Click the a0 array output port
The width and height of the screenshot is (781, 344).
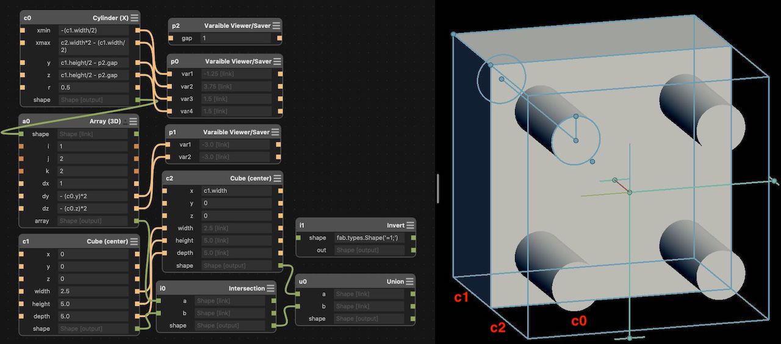tap(136, 221)
